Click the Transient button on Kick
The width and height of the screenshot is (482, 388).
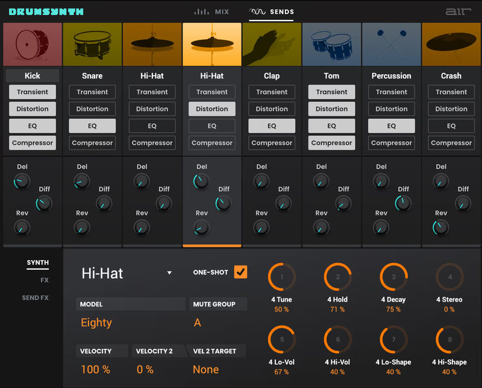32,92
